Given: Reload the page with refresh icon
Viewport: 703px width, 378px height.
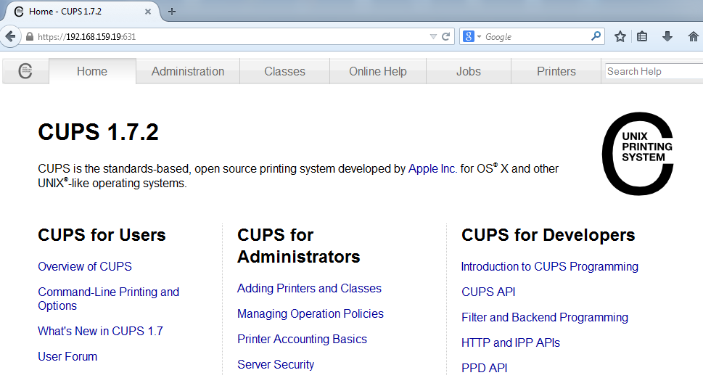Looking at the screenshot, I should pos(445,36).
